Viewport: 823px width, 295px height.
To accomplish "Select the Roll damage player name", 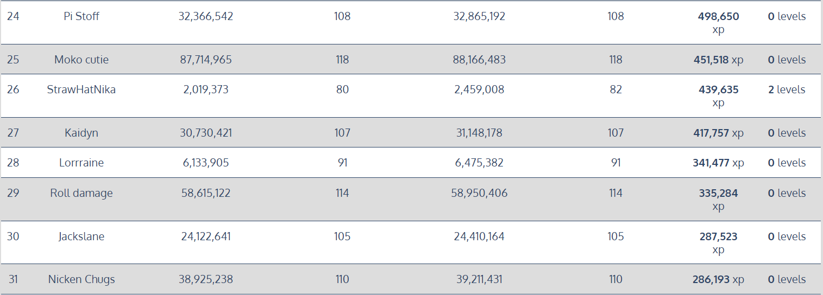I will tap(81, 193).
